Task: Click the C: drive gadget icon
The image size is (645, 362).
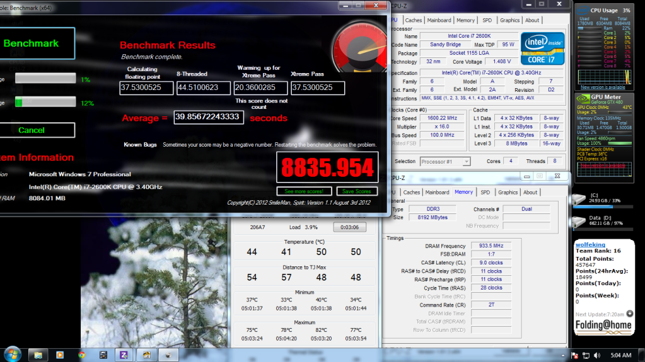Action: [x=579, y=200]
